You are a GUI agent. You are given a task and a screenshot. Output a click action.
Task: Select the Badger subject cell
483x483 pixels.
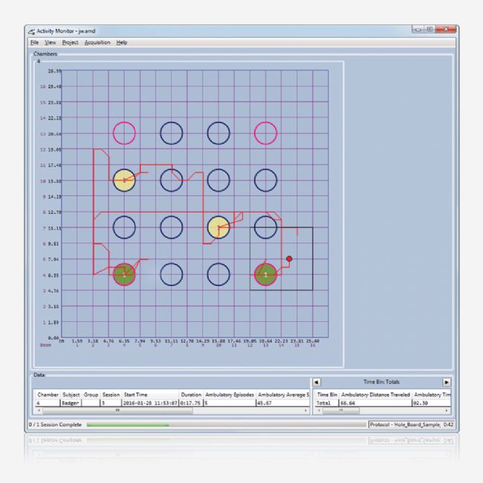point(71,402)
